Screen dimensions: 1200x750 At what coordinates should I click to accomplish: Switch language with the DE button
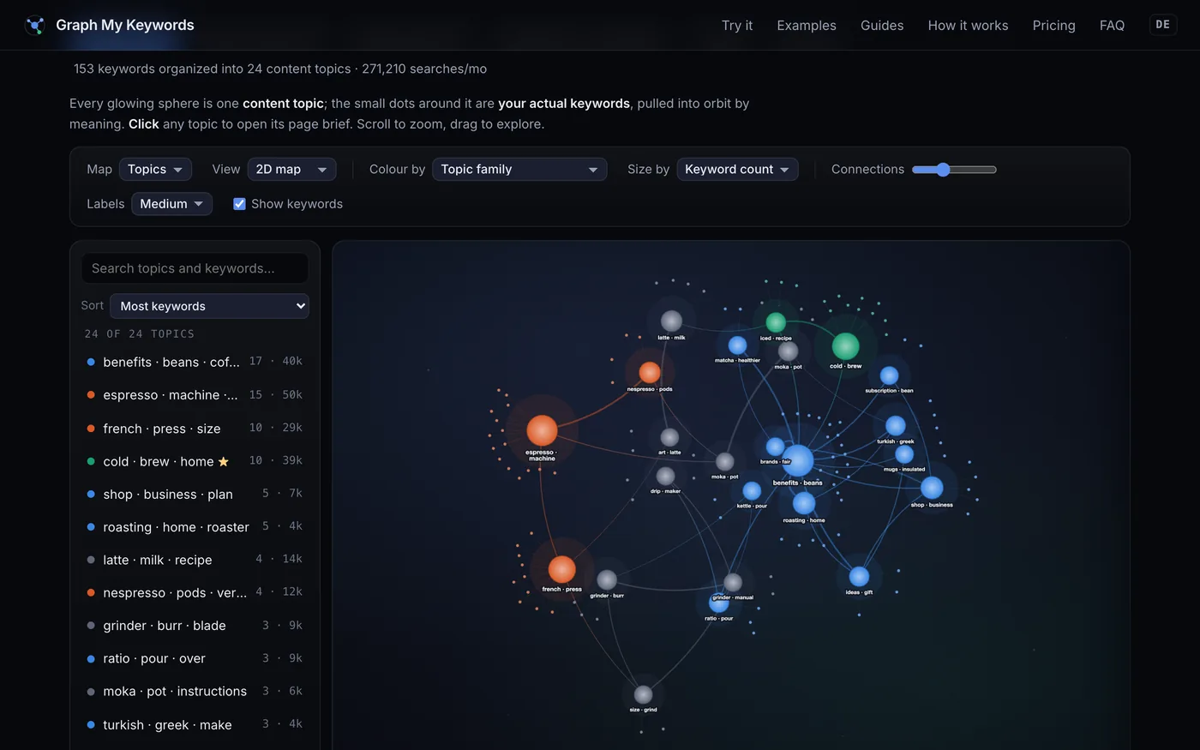(x=1162, y=25)
